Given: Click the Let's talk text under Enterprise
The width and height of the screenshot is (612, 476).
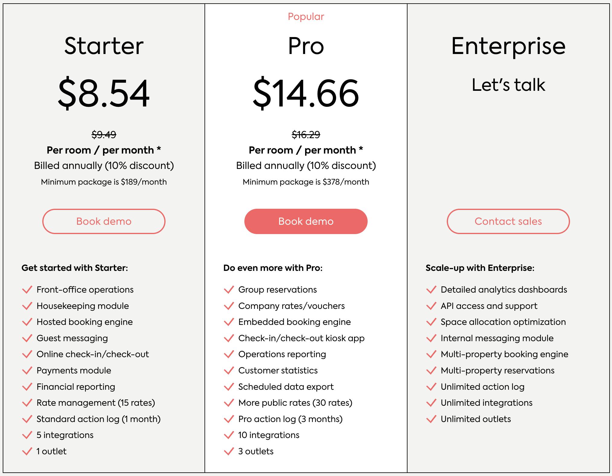Looking at the screenshot, I should (x=508, y=85).
